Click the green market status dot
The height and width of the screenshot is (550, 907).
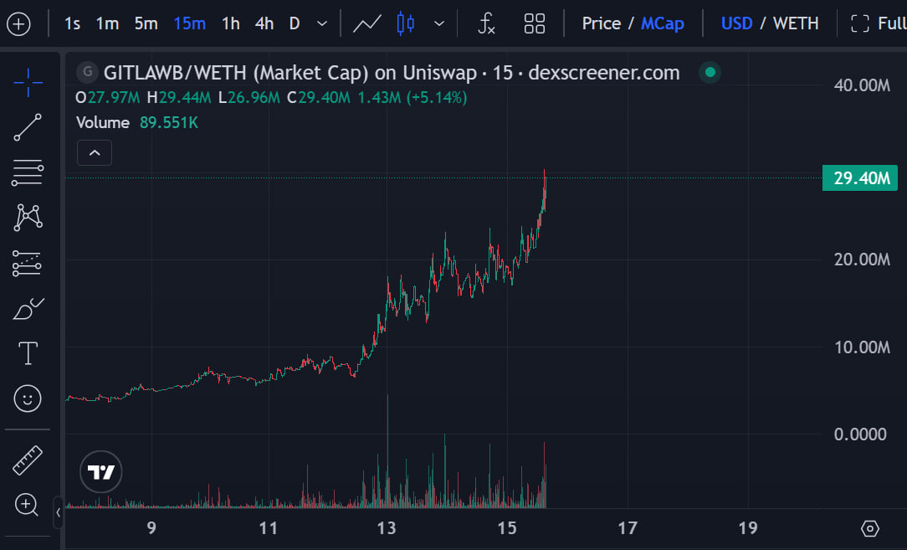pos(710,72)
